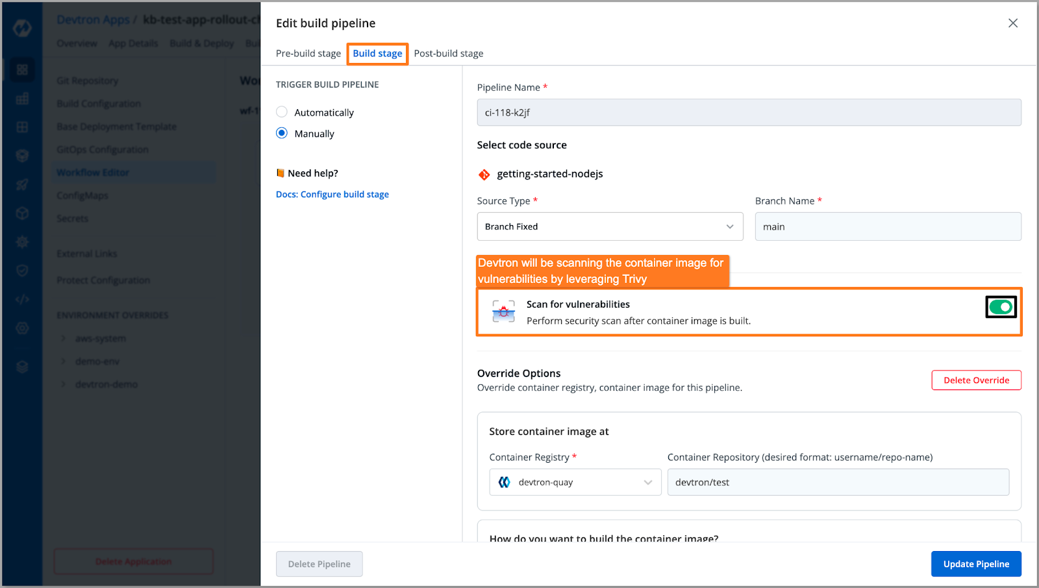Open the Applications grid icon in the sidebar
This screenshot has width=1039, height=588.
(x=22, y=69)
